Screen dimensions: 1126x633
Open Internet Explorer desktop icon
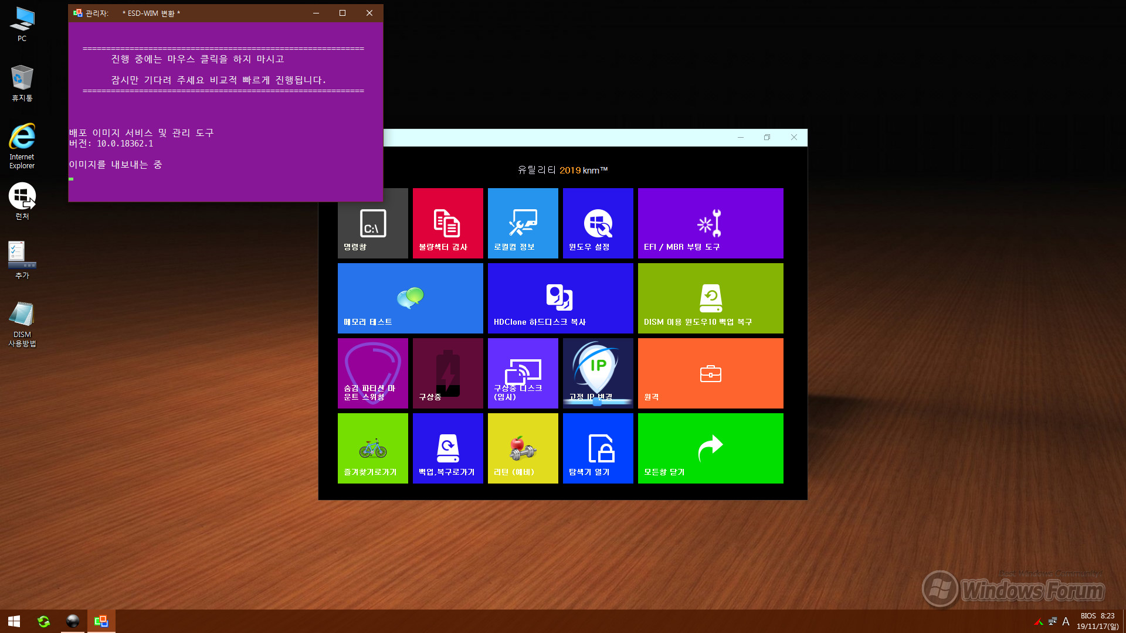pos(22,146)
